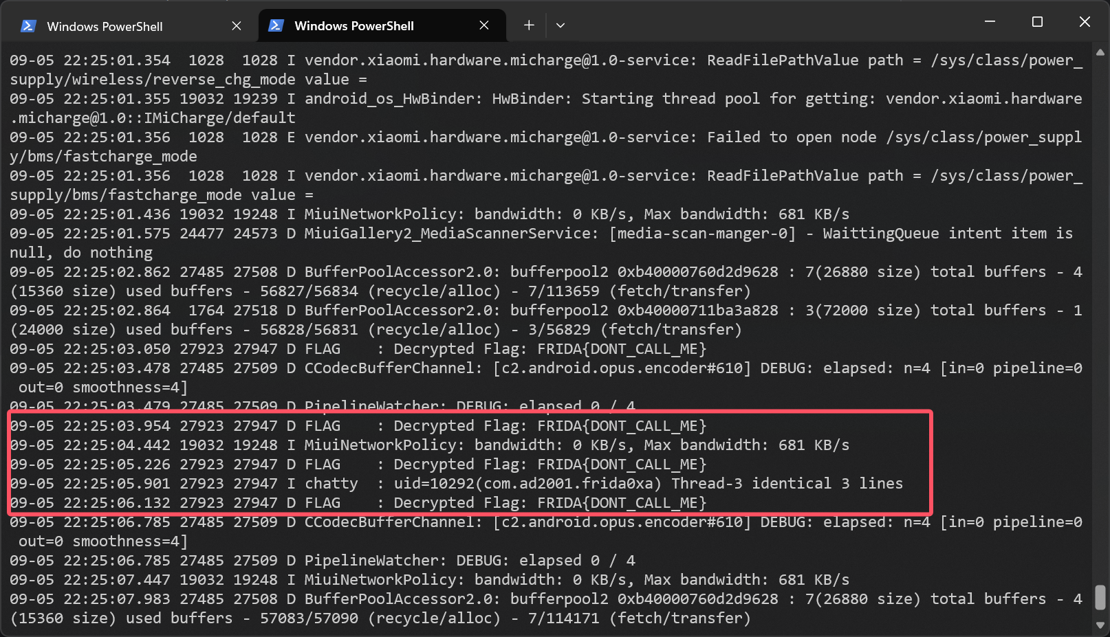Close the active PowerShell tab
This screenshot has height=637, width=1110.
point(484,25)
